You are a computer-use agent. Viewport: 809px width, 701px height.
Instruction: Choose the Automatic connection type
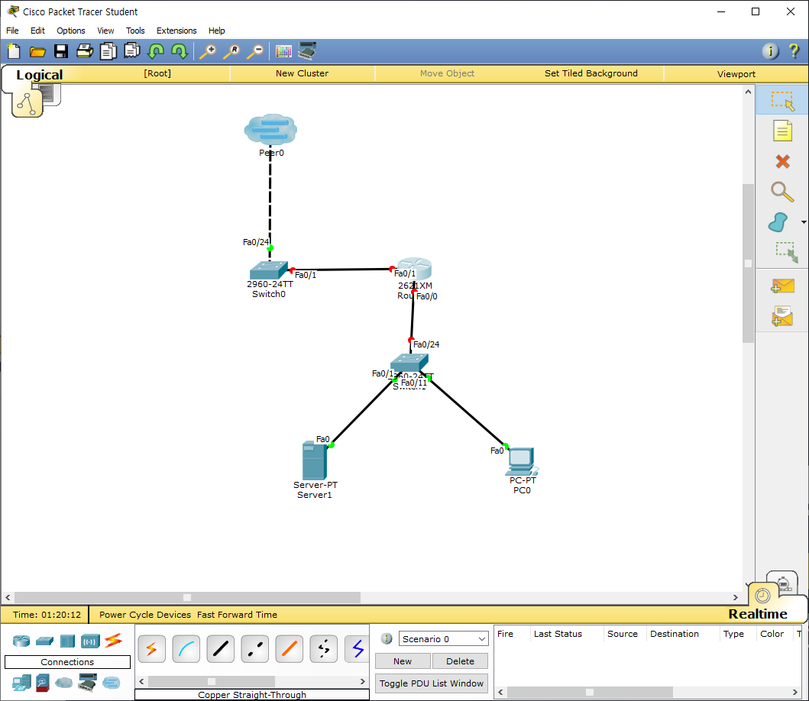pyautogui.click(x=152, y=648)
